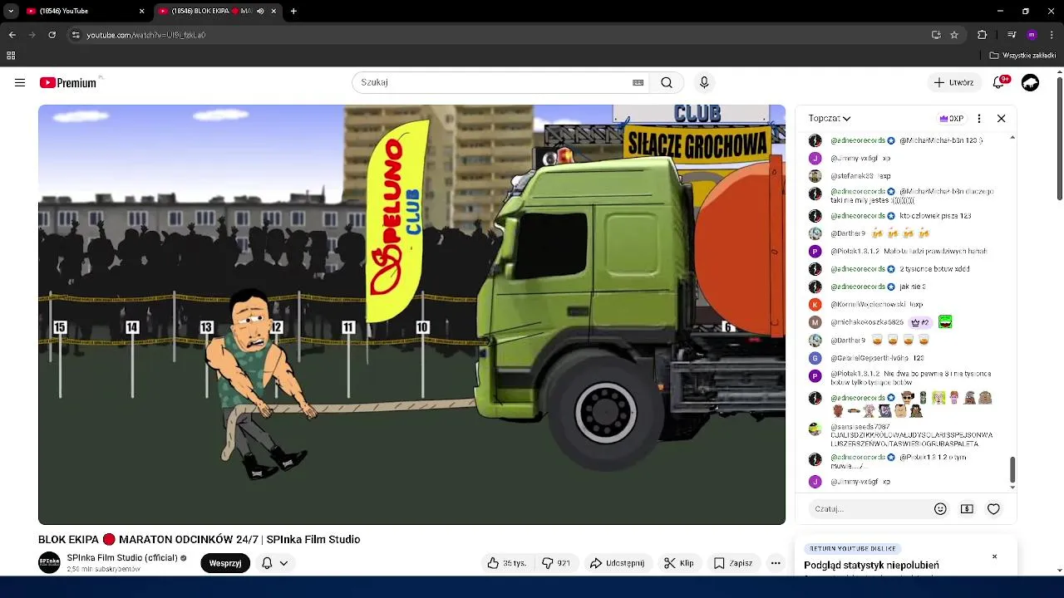Mute audio via tab speaker icon
1064x598 pixels.
pyautogui.click(x=260, y=11)
